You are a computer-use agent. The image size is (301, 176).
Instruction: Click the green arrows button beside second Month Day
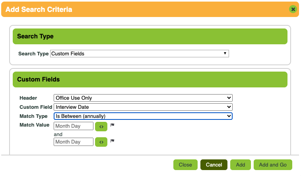[101, 142]
